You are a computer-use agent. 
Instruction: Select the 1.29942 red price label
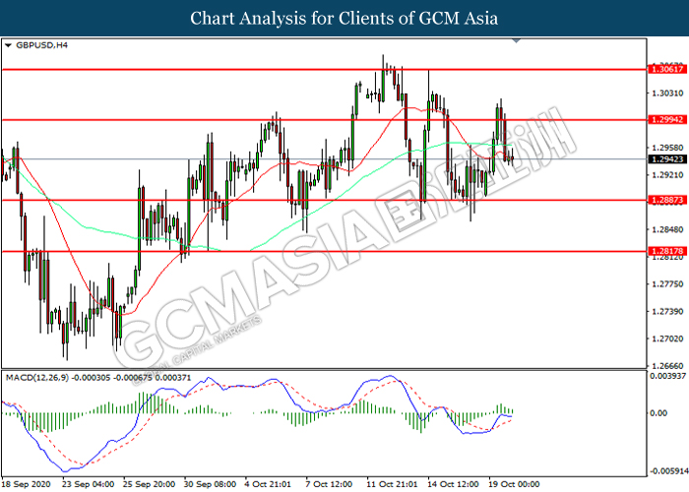pos(667,119)
